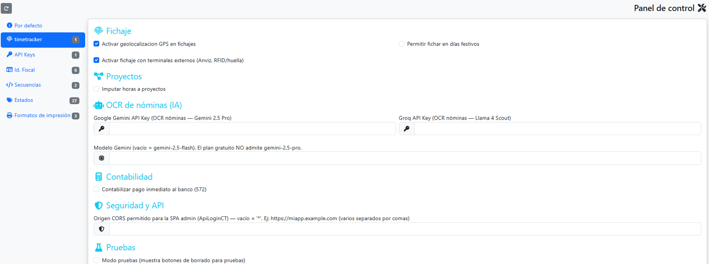Click the fingerprint icon in Fichaje heading
Viewport: 709px width, 264px height.
pos(98,31)
